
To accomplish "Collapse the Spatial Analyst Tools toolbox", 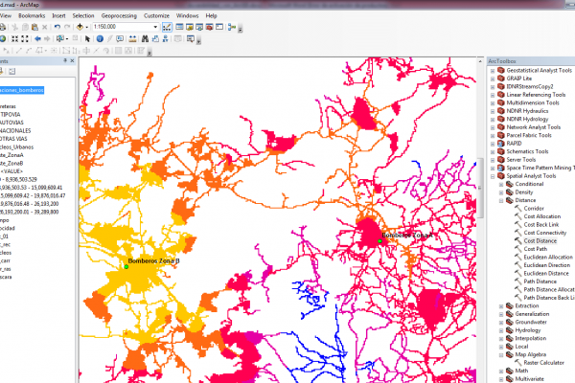I will pos(493,176).
